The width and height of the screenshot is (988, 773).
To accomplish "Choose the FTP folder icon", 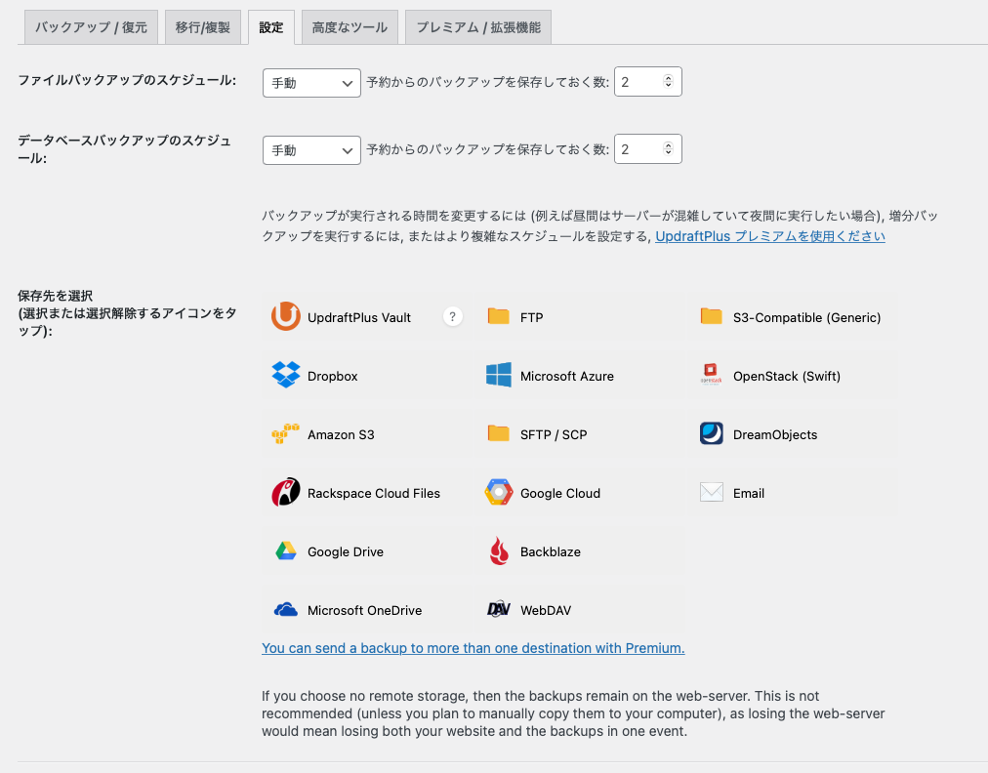I will click(x=499, y=316).
